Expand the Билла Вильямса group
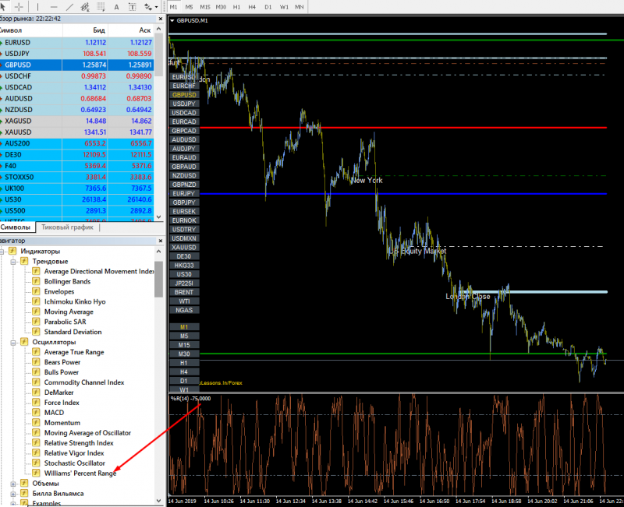 point(13,494)
